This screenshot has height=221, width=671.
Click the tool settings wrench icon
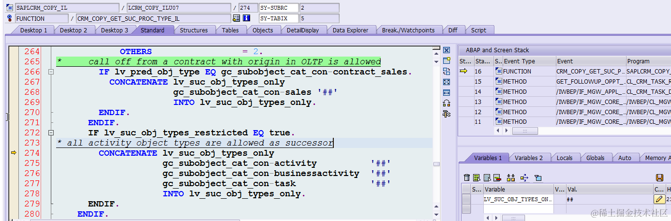tap(447, 114)
